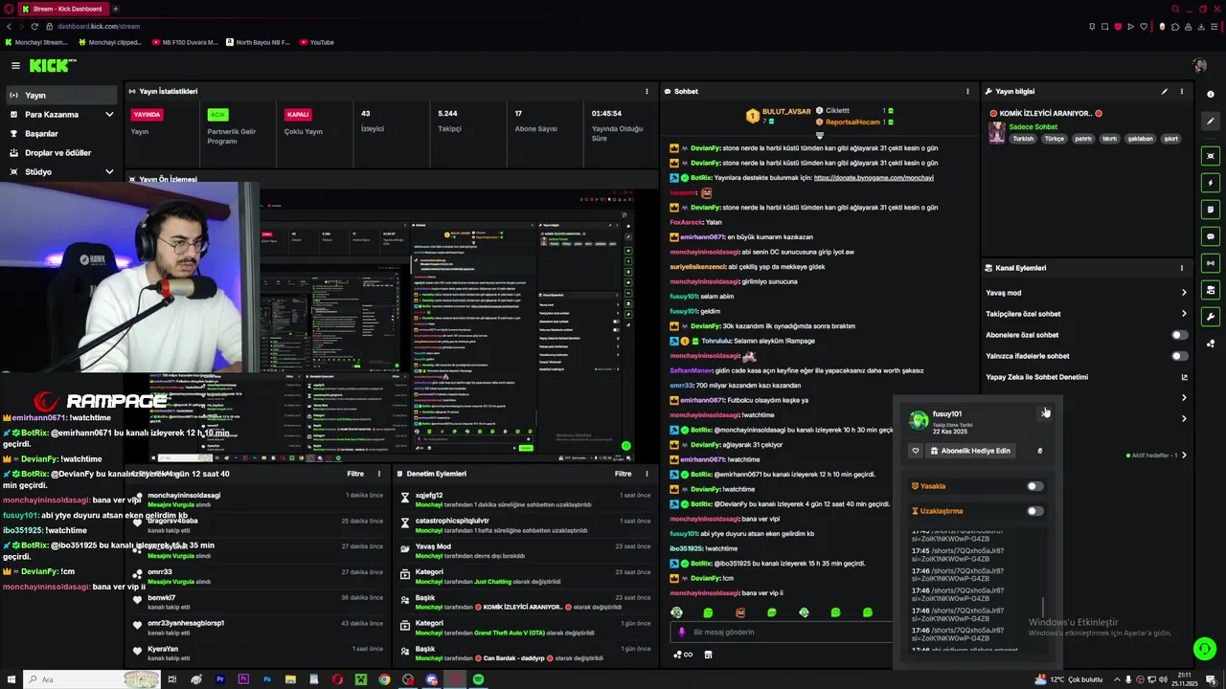Open the chat shop icon below message box
The height and width of the screenshot is (689, 1226).
pyautogui.click(x=708, y=655)
